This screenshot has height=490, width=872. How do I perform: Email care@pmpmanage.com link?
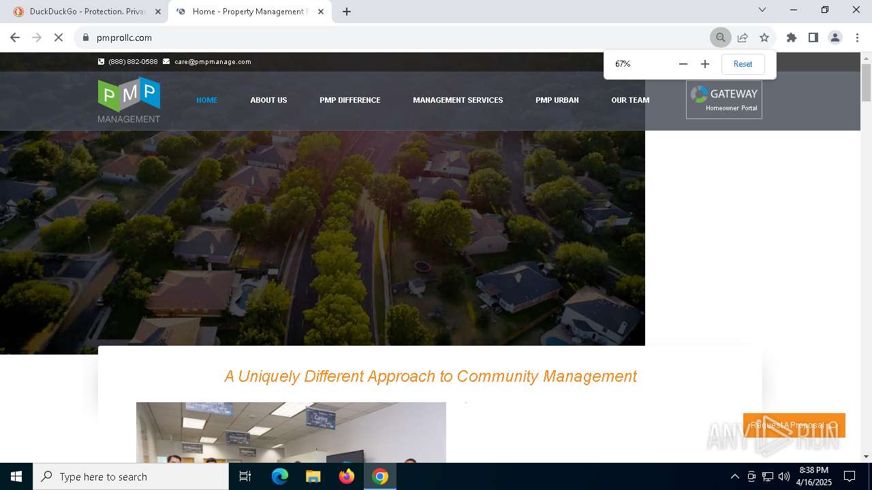[x=213, y=61]
